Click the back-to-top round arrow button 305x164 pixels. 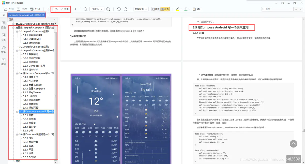click(x=294, y=144)
